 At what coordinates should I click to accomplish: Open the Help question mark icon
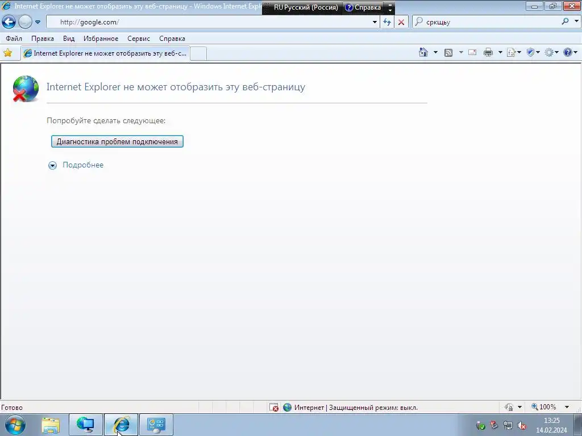click(x=570, y=52)
